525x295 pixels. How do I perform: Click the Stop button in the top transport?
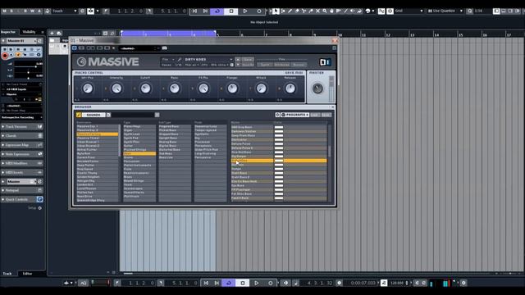tap(231, 11)
